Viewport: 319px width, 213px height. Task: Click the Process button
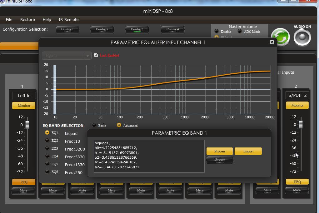click(220, 151)
